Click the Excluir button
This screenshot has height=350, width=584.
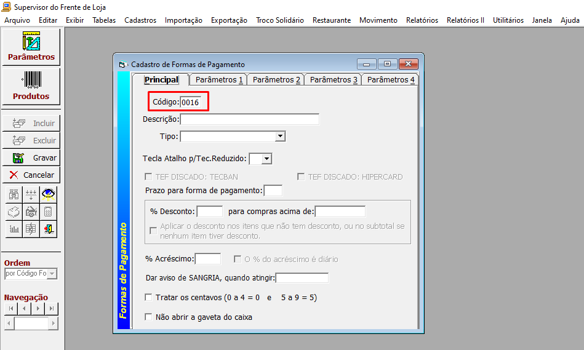[x=31, y=140]
